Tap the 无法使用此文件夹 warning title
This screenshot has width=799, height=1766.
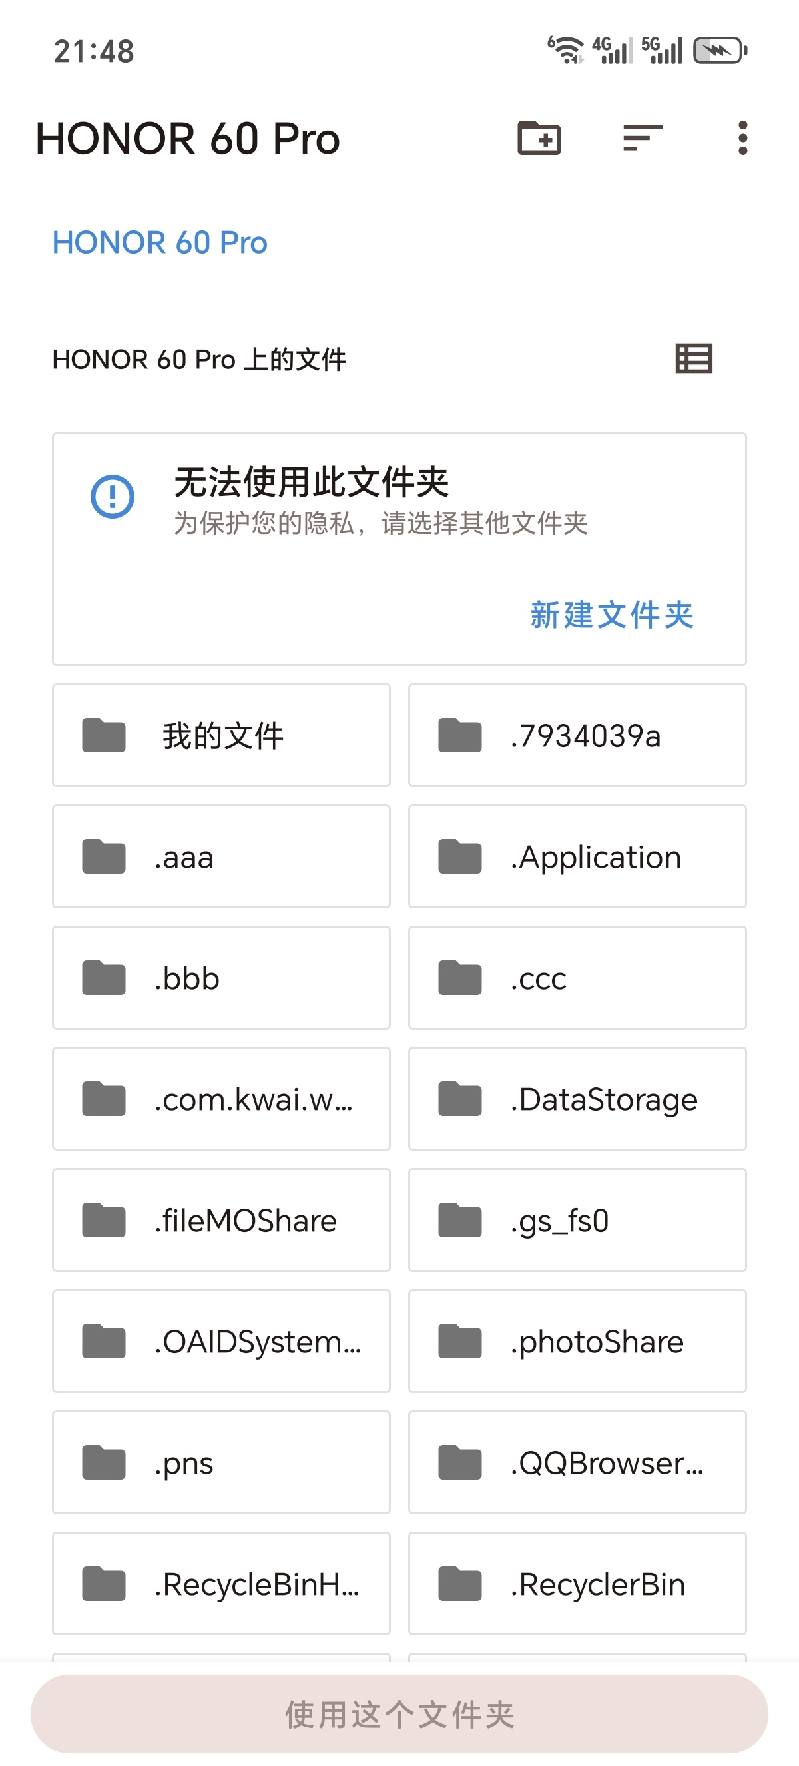pos(311,482)
